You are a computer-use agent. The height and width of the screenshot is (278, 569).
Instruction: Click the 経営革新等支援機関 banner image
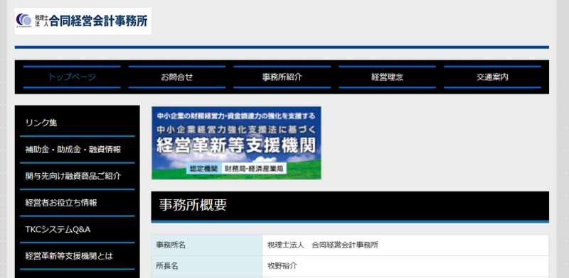pos(236,143)
